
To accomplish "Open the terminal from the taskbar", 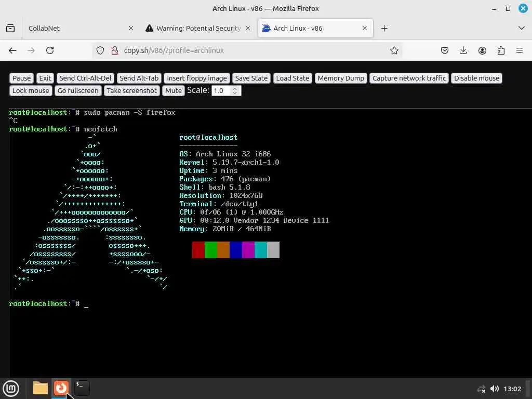I will coord(82,388).
